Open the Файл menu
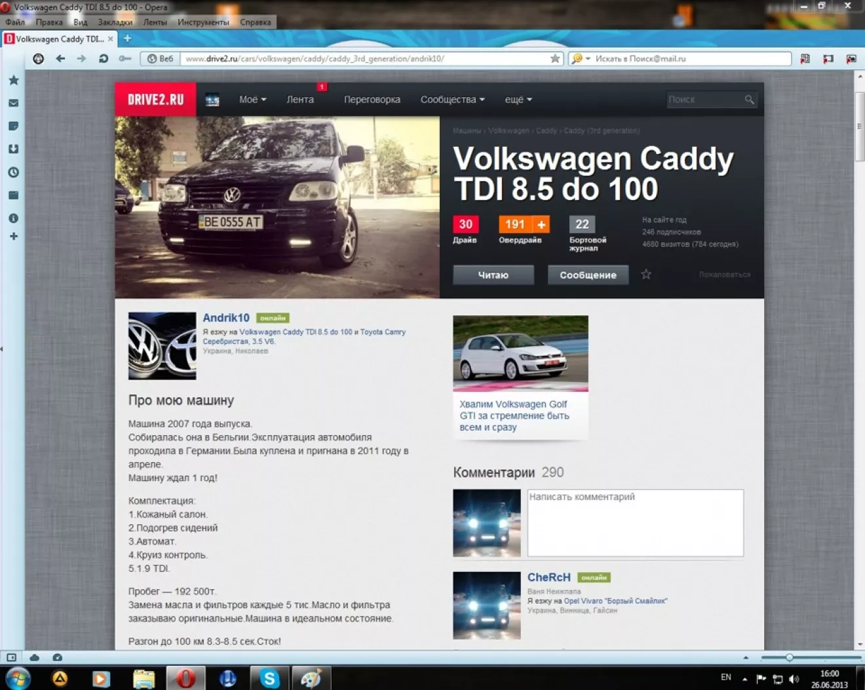The height and width of the screenshot is (690, 865). [15, 22]
